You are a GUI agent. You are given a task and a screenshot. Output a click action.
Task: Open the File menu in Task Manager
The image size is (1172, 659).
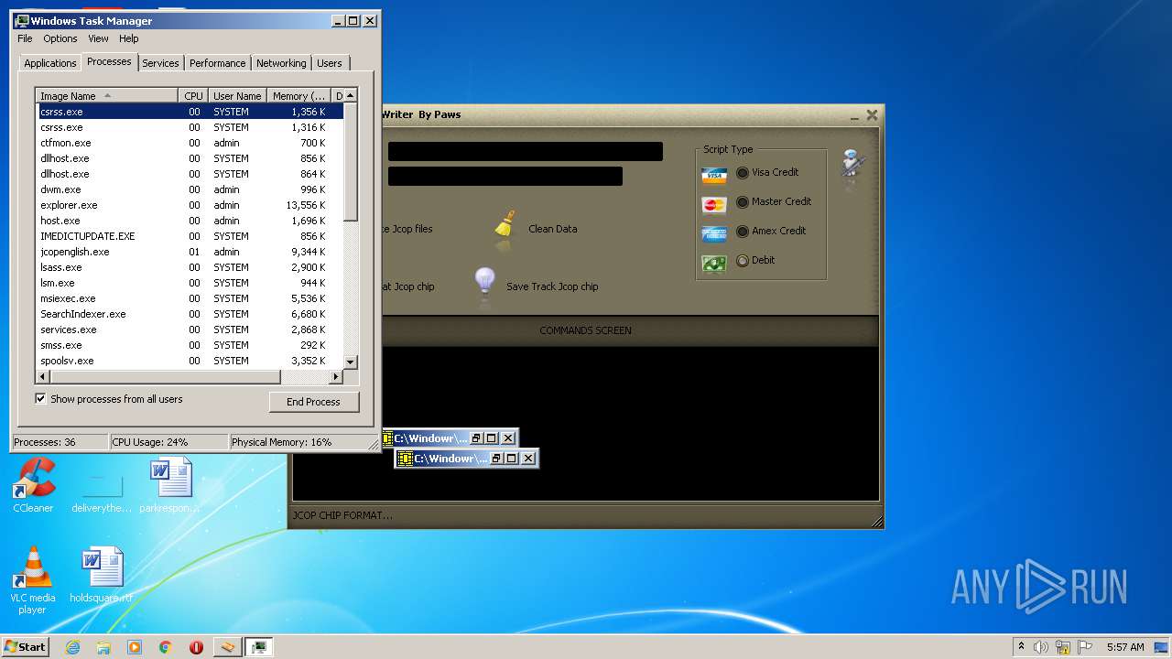[x=25, y=38]
